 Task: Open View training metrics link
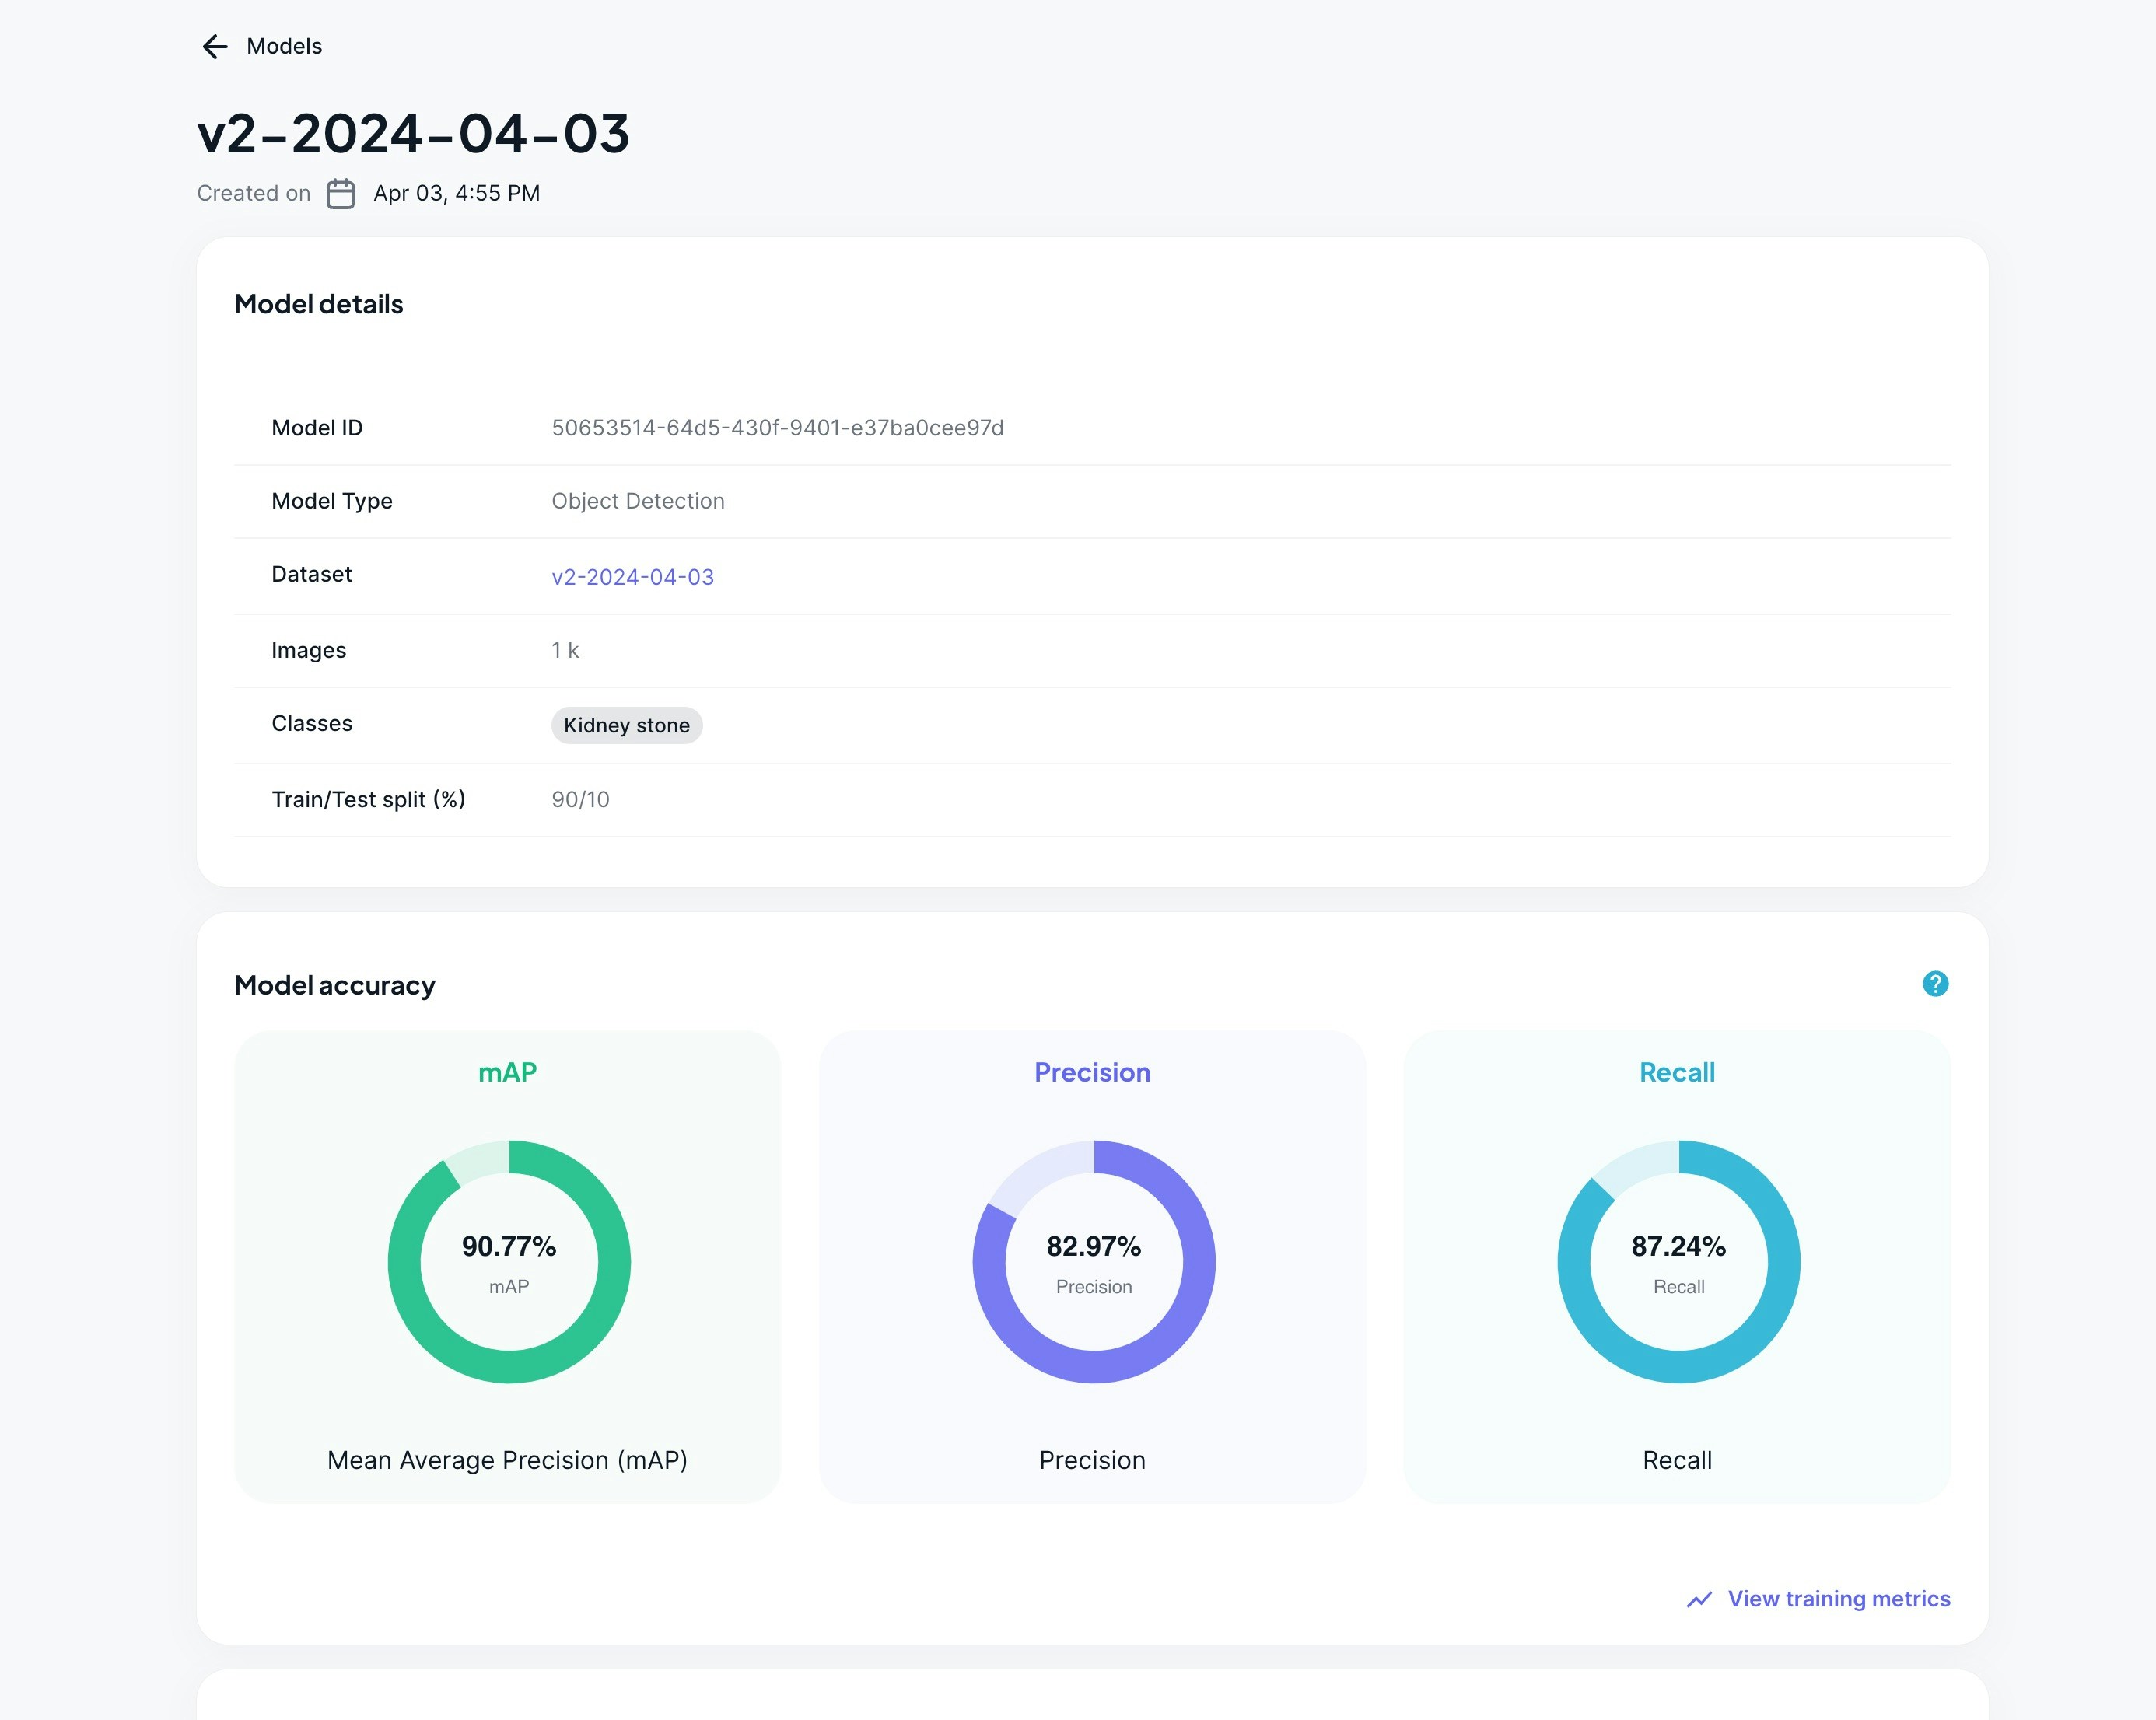pos(1838,1599)
